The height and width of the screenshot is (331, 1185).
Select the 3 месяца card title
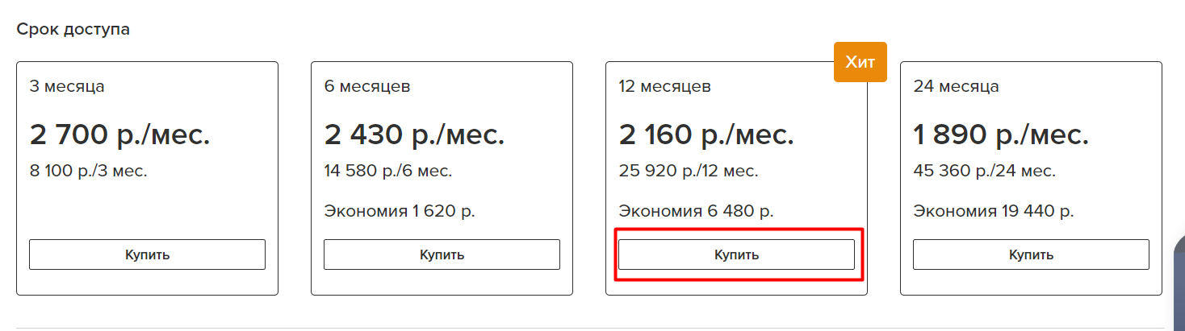coord(67,86)
